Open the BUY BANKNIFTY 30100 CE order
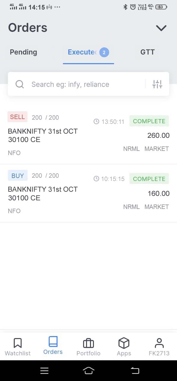The image size is (177, 381). [x=88, y=193]
